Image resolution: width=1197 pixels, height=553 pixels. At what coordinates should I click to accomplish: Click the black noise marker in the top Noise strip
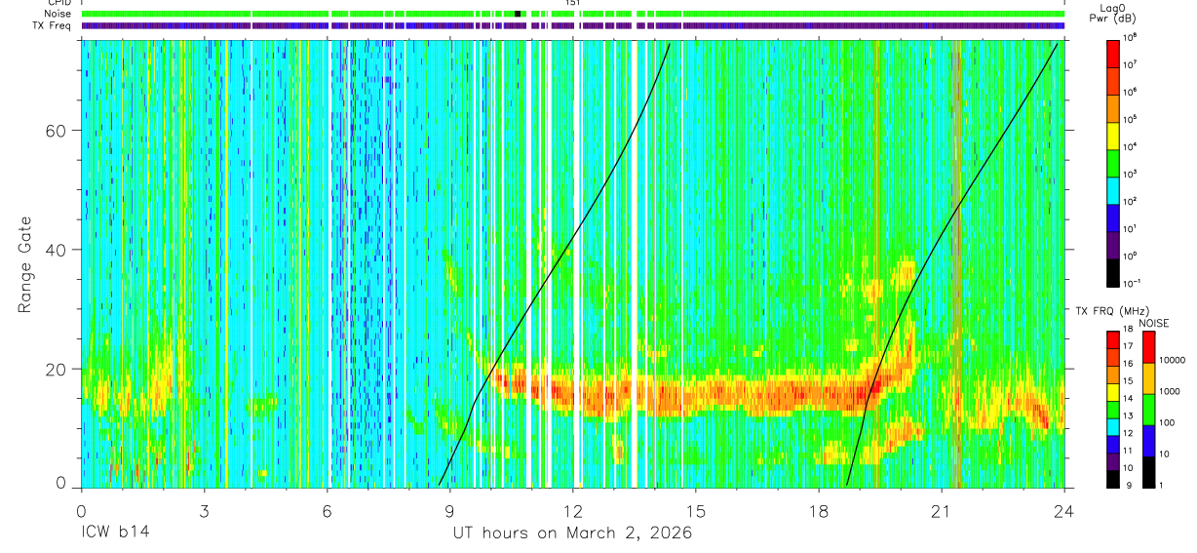pyautogui.click(x=518, y=14)
